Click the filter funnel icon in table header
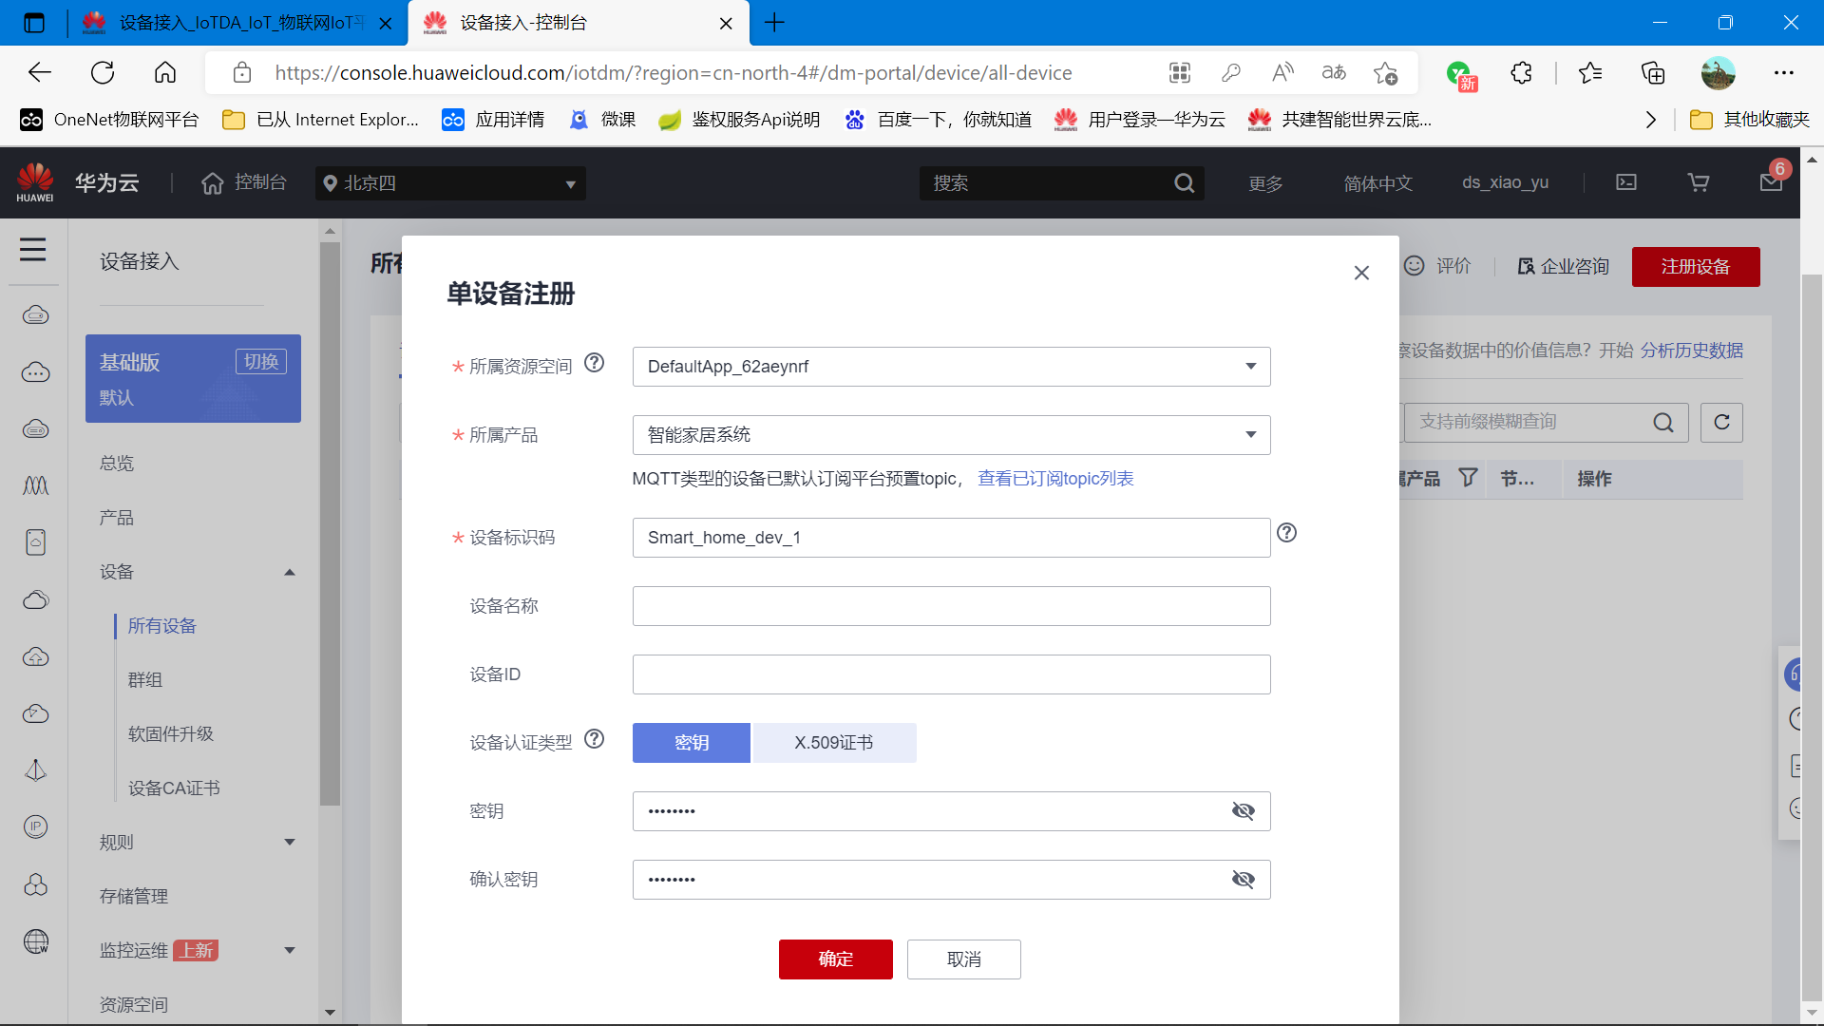The image size is (1824, 1026). [1468, 478]
